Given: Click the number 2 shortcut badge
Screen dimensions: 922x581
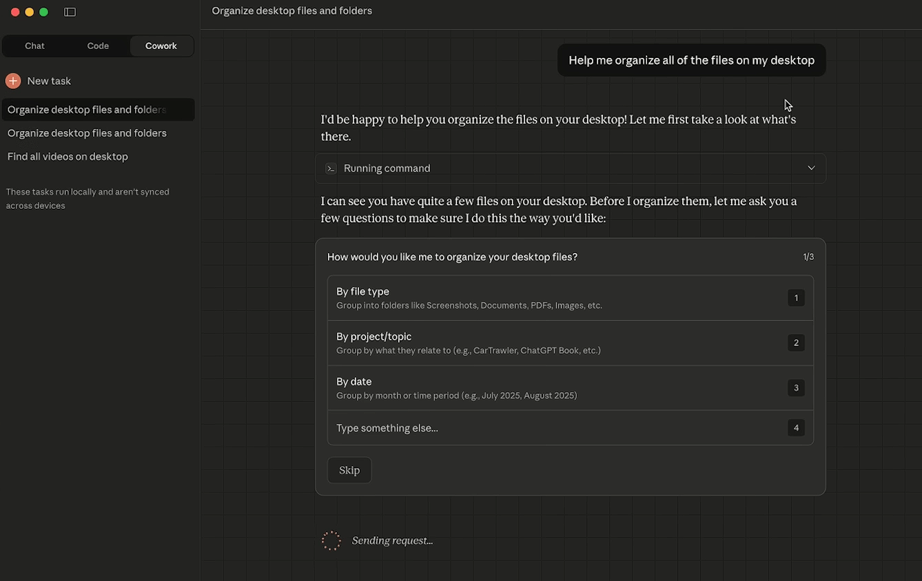Looking at the screenshot, I should click(796, 343).
